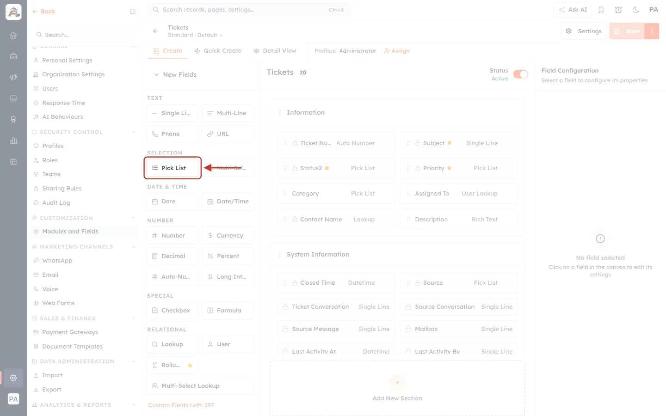This screenshot has height=416, width=666.
Task: Open Modules and Fields in the sidebar
Action: coord(84,232)
